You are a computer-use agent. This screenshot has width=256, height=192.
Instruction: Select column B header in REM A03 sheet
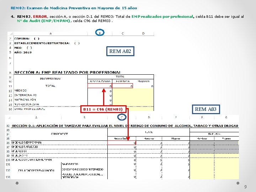click(84, 117)
